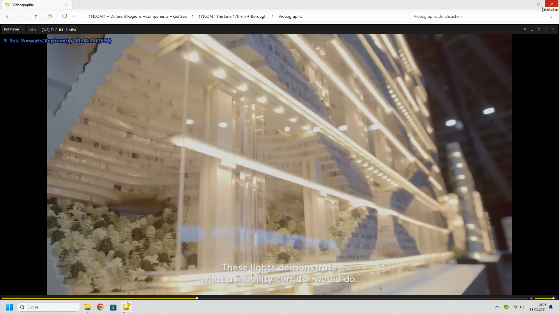Expand chevron after the monitor icon

click(73, 16)
